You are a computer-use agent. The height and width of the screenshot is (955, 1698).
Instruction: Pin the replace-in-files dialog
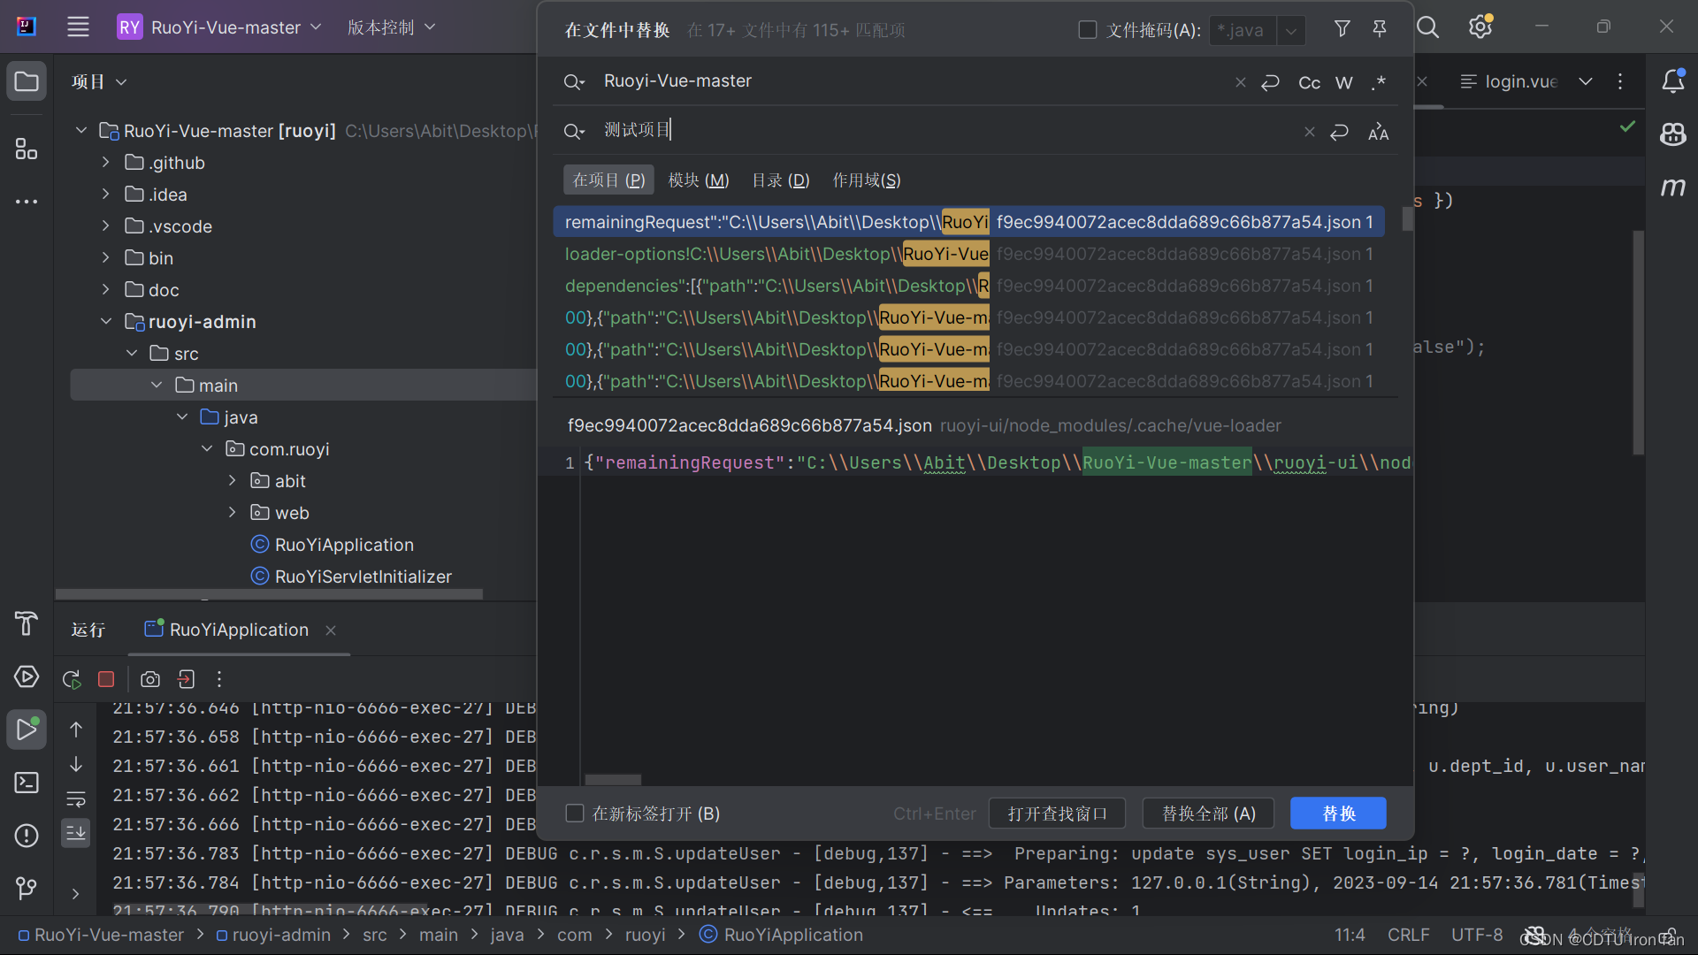click(1379, 29)
